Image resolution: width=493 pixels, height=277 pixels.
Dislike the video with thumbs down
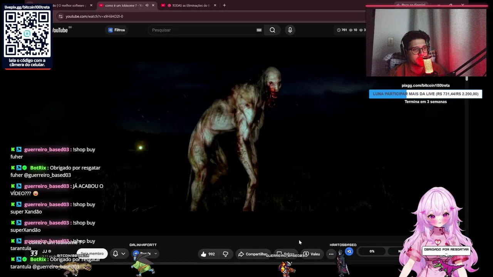click(226, 254)
